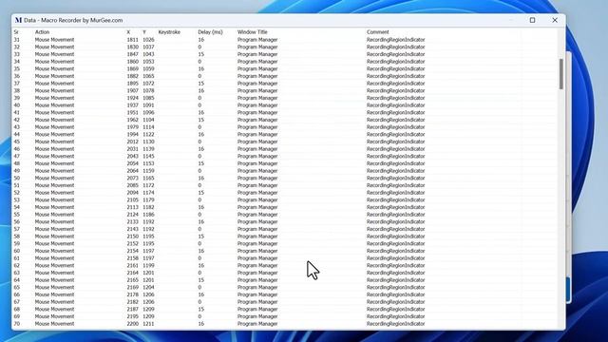Click the Keystroke column header

pos(169,32)
